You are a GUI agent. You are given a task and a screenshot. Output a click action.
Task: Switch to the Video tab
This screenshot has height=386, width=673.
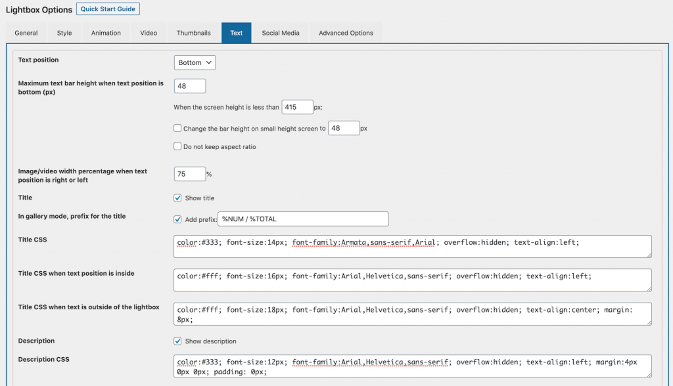tap(149, 32)
